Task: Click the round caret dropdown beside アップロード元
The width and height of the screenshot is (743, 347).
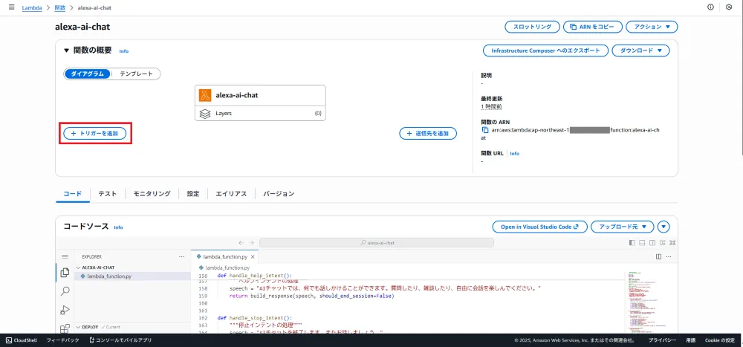Action: point(663,227)
